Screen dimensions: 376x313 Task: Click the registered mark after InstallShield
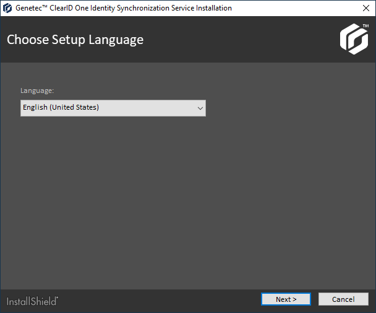[58, 298]
